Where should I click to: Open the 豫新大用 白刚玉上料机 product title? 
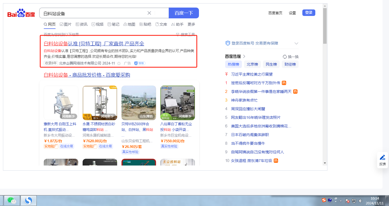(60, 127)
